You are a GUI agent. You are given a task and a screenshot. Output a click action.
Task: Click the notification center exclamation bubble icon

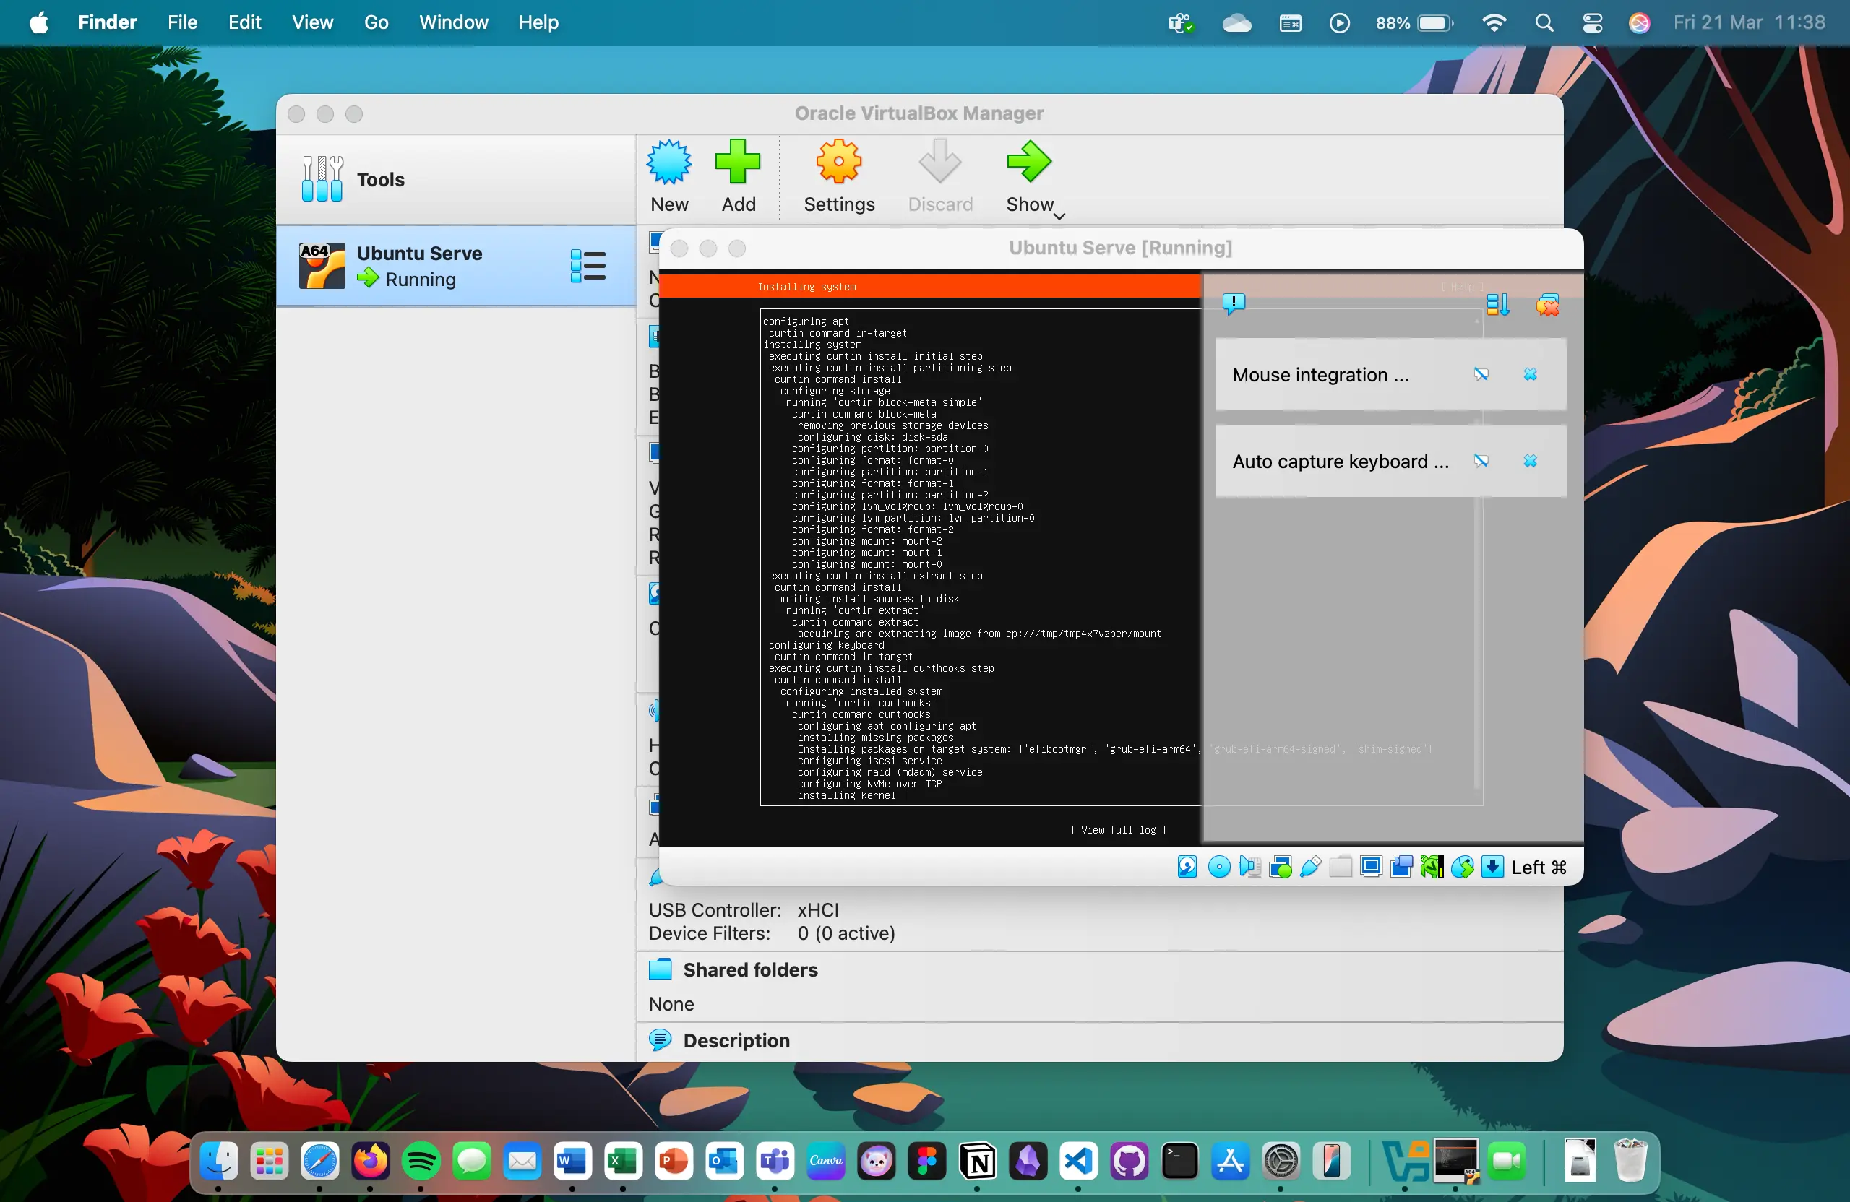(x=1234, y=303)
